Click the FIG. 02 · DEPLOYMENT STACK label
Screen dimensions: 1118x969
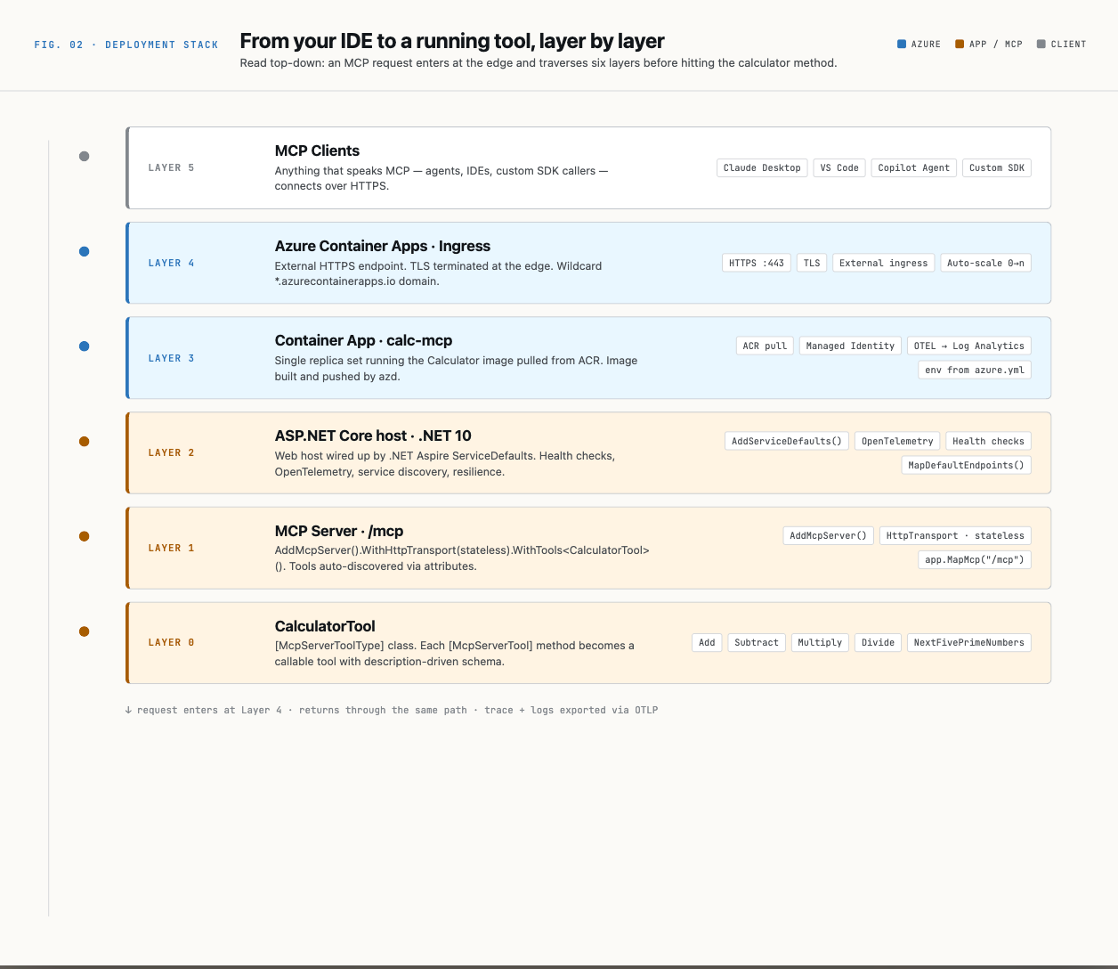126,45
